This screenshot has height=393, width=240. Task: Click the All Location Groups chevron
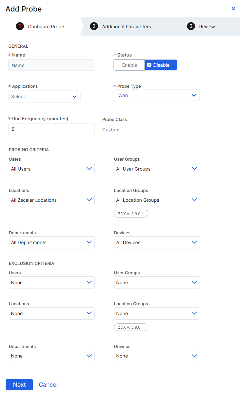194,200
